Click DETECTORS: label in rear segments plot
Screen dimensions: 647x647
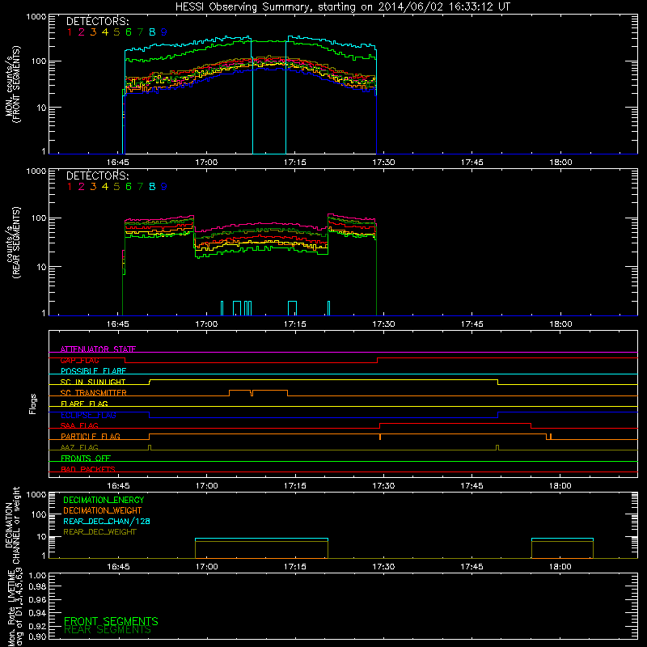point(97,176)
